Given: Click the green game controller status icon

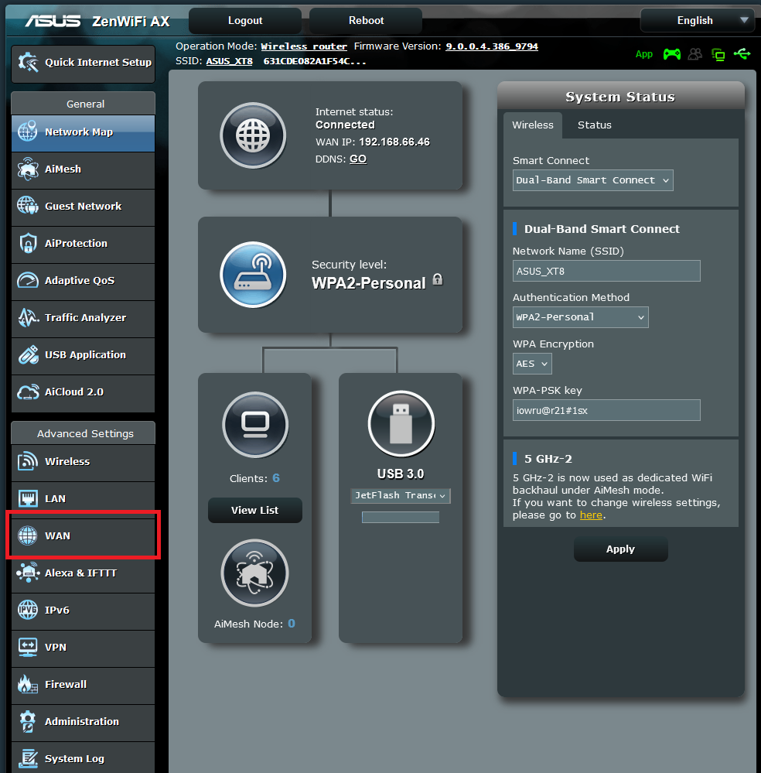Looking at the screenshot, I should pyautogui.click(x=672, y=54).
